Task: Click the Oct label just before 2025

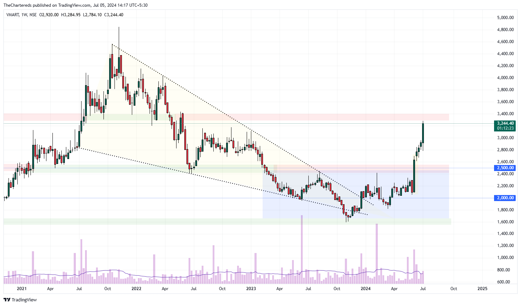Action: tap(454, 289)
